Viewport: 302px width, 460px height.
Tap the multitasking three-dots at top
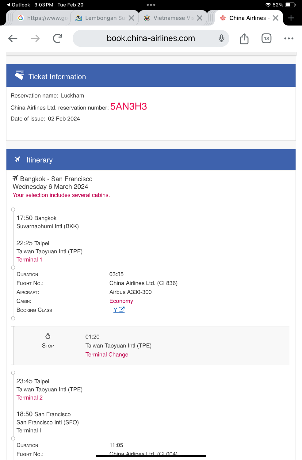[x=151, y=5]
